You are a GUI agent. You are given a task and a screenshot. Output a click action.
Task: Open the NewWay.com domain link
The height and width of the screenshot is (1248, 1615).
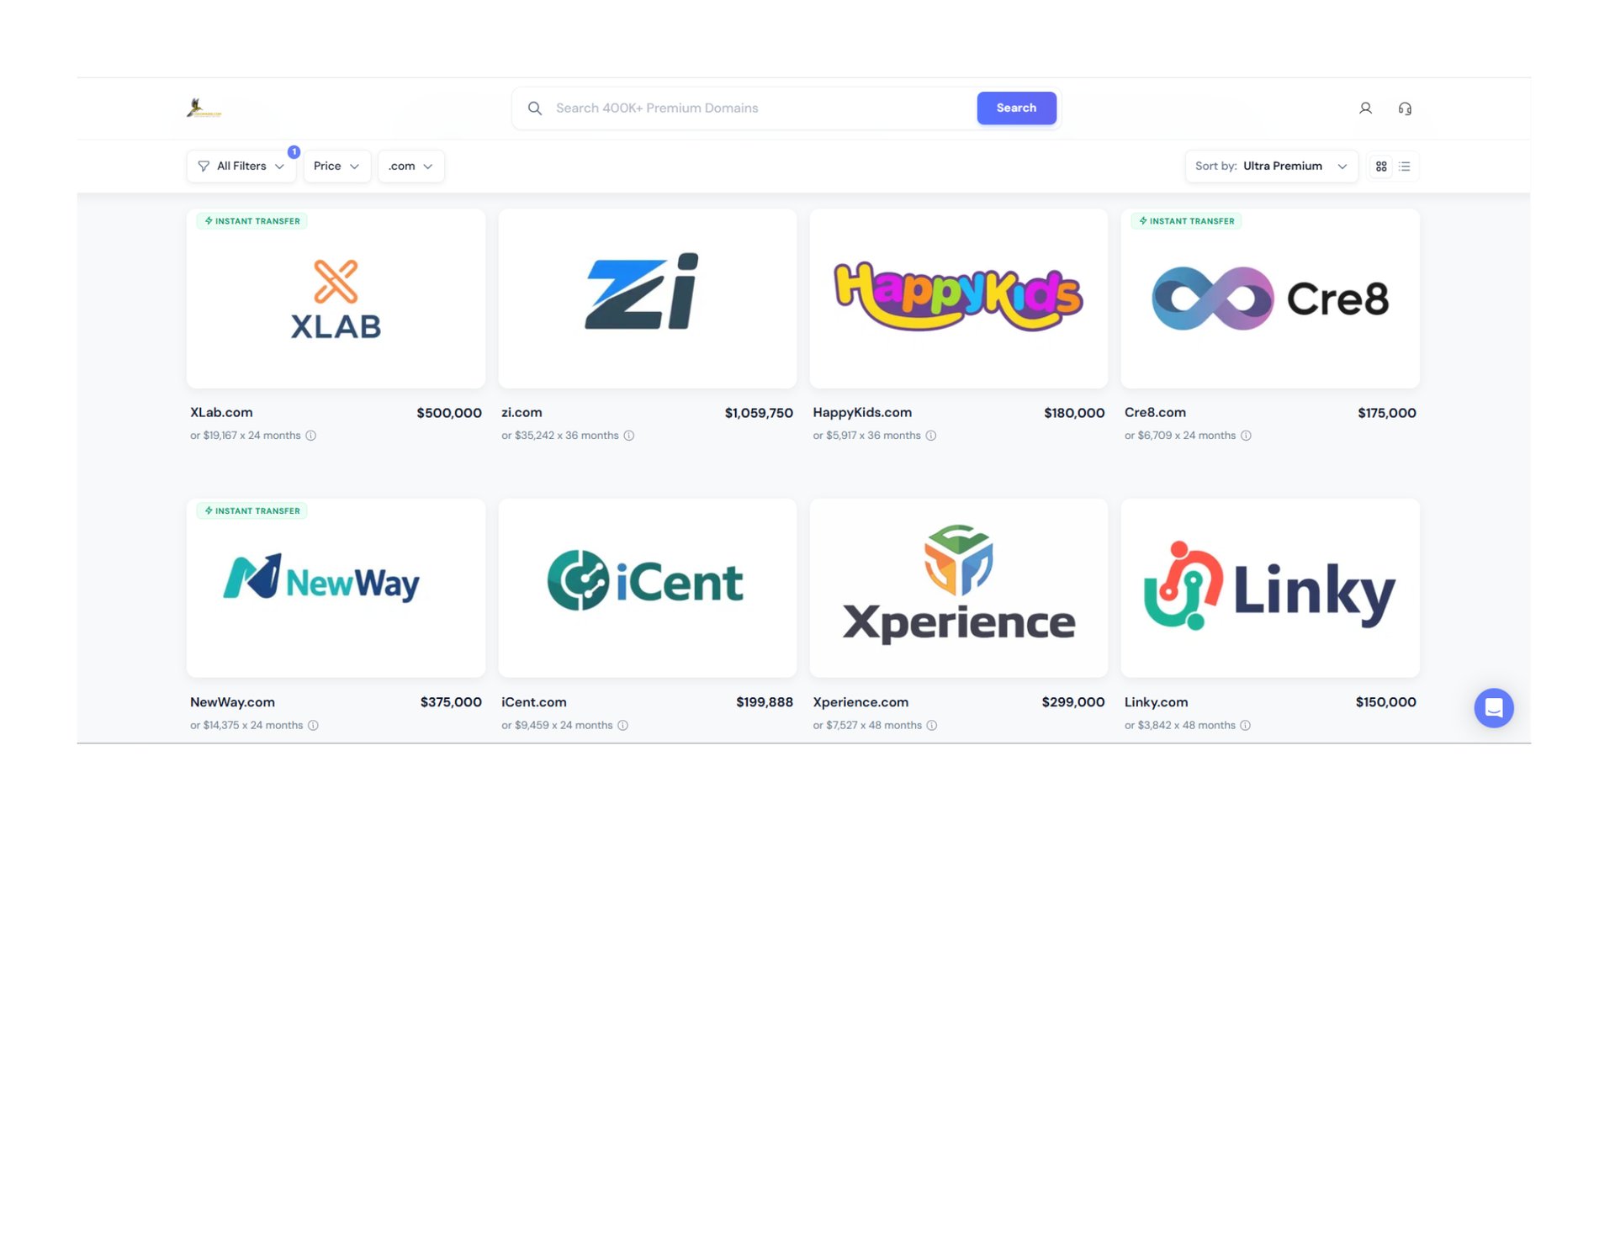[232, 702]
